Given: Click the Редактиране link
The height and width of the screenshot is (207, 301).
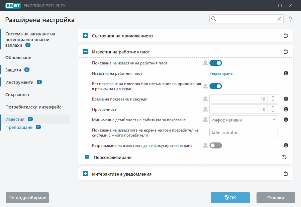Looking at the screenshot, I should (220, 73).
